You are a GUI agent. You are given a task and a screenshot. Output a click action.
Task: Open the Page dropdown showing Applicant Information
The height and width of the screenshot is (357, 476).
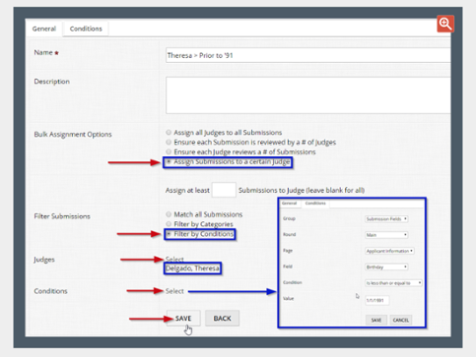click(x=389, y=251)
